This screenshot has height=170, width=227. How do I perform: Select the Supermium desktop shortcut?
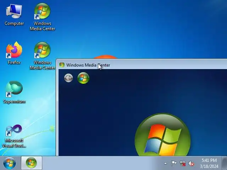click(x=14, y=92)
